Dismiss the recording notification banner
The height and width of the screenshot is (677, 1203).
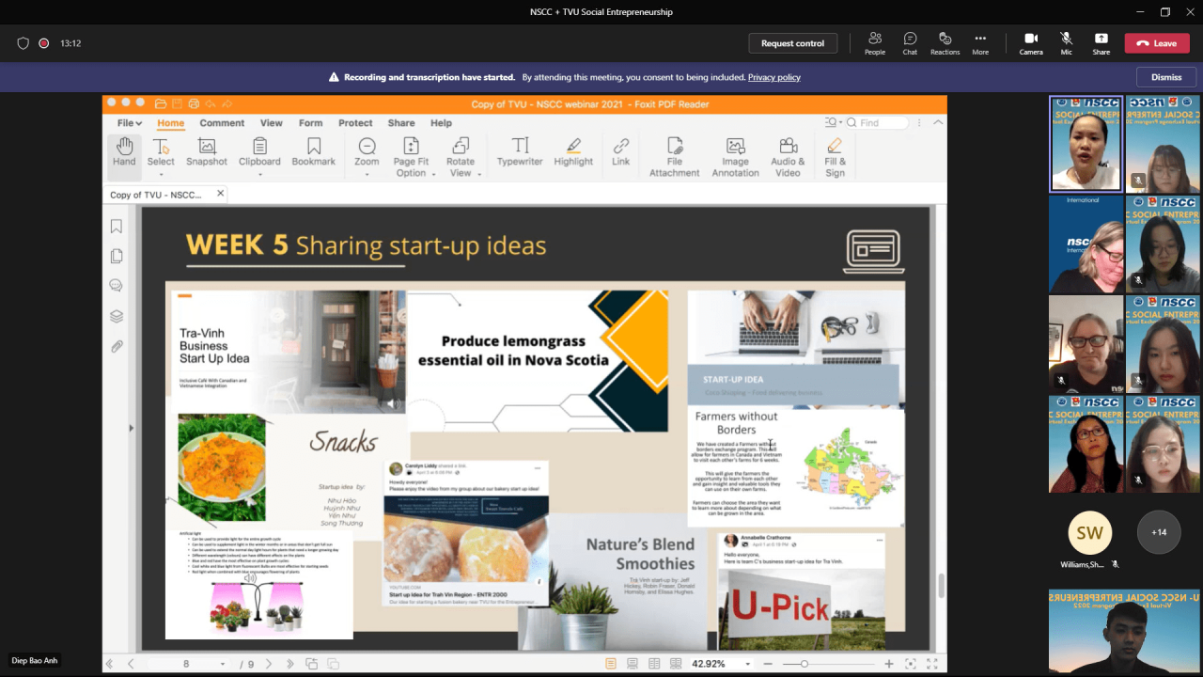(x=1166, y=77)
